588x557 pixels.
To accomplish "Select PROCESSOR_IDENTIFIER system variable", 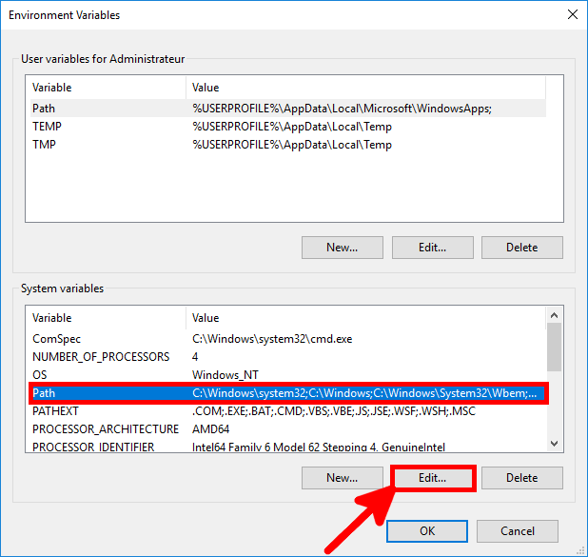I will pyautogui.click(x=287, y=447).
